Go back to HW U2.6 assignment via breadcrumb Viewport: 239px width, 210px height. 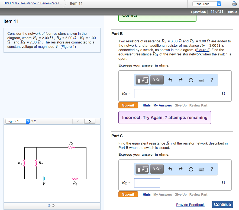[33, 3]
